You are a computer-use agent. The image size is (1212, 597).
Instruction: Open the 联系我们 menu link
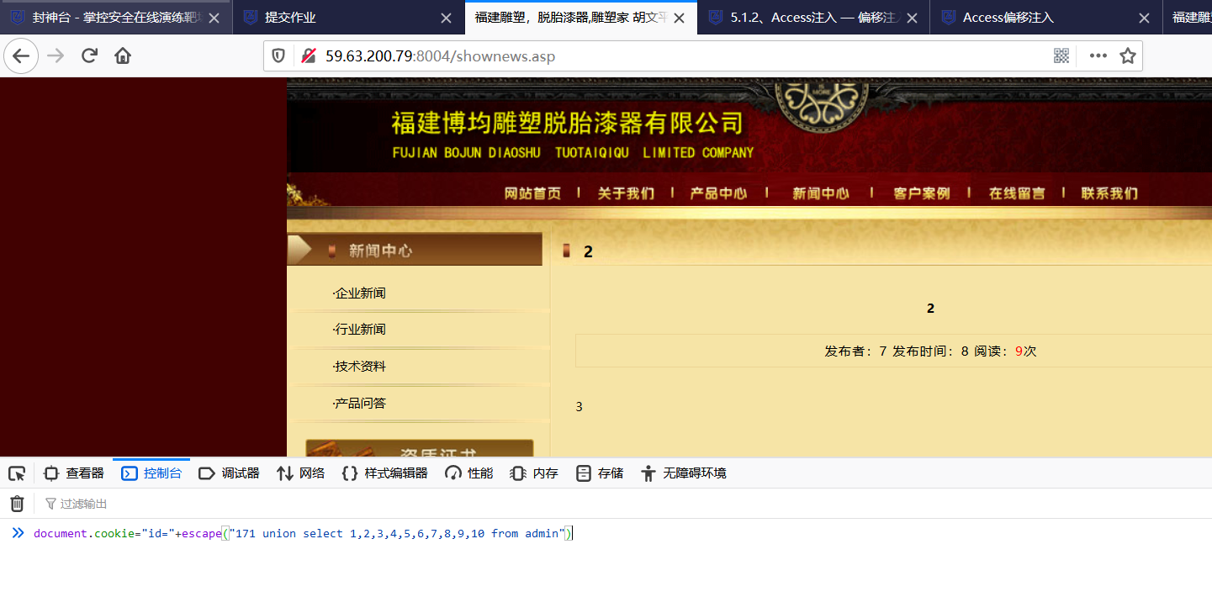click(1109, 193)
